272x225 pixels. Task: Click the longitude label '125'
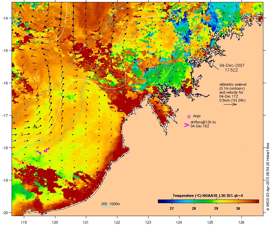(210, 222)
